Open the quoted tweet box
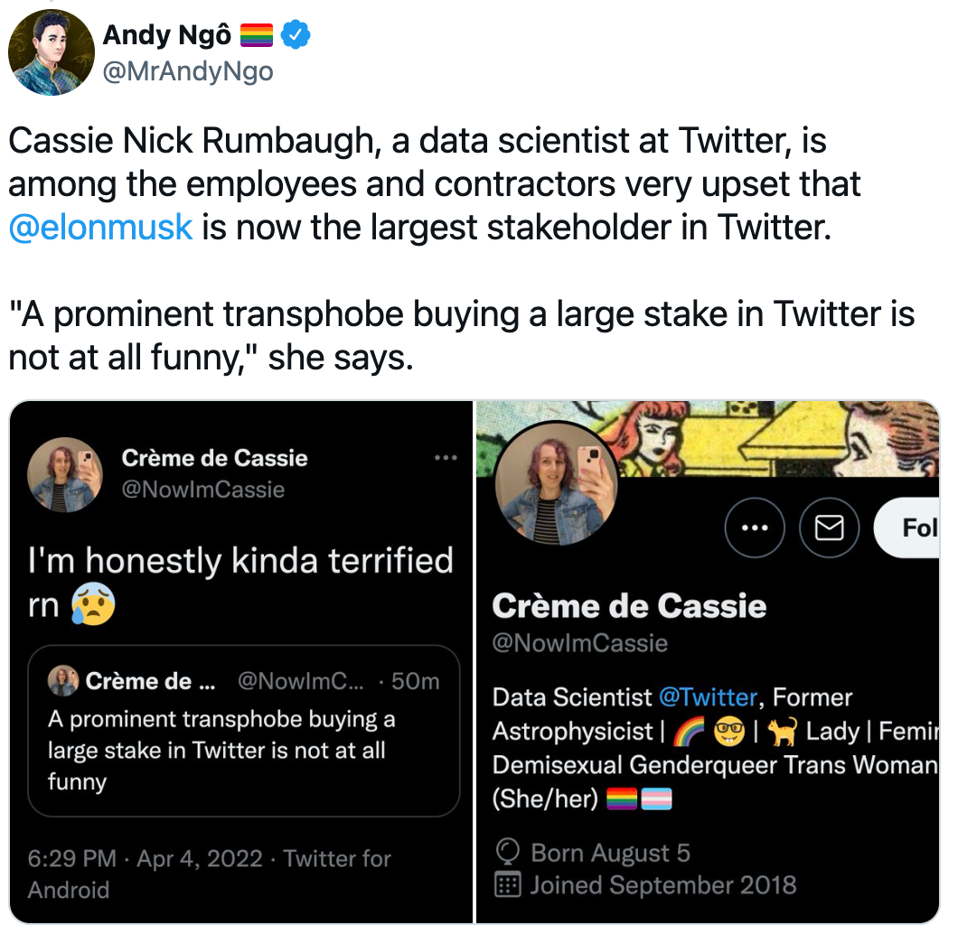958x934 pixels. click(x=244, y=731)
